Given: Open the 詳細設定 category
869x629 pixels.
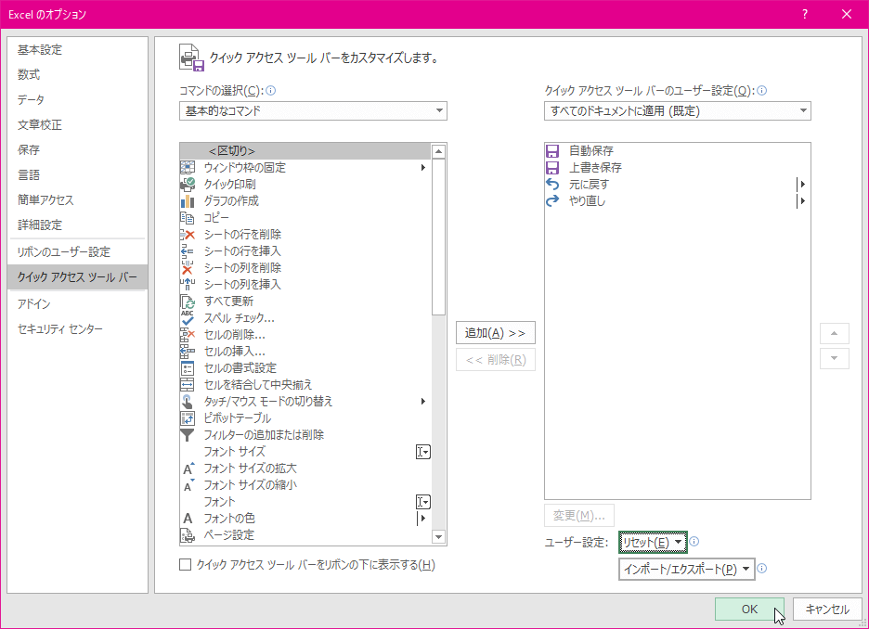Looking at the screenshot, I should [x=78, y=225].
